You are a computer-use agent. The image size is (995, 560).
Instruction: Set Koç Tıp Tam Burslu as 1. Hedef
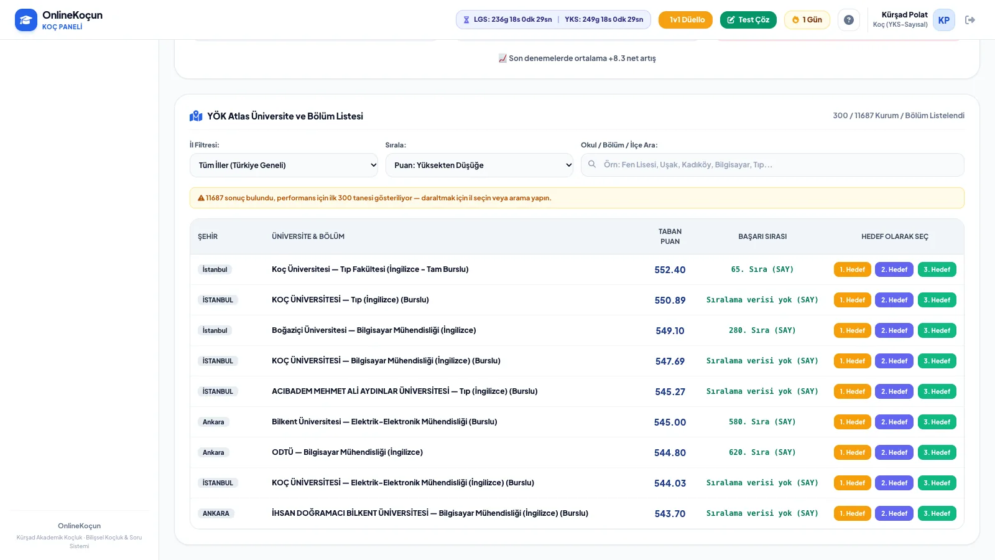pos(852,269)
